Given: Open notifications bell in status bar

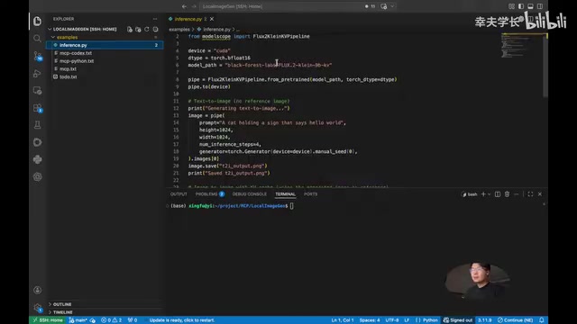Looking at the screenshot, I should [541, 320].
